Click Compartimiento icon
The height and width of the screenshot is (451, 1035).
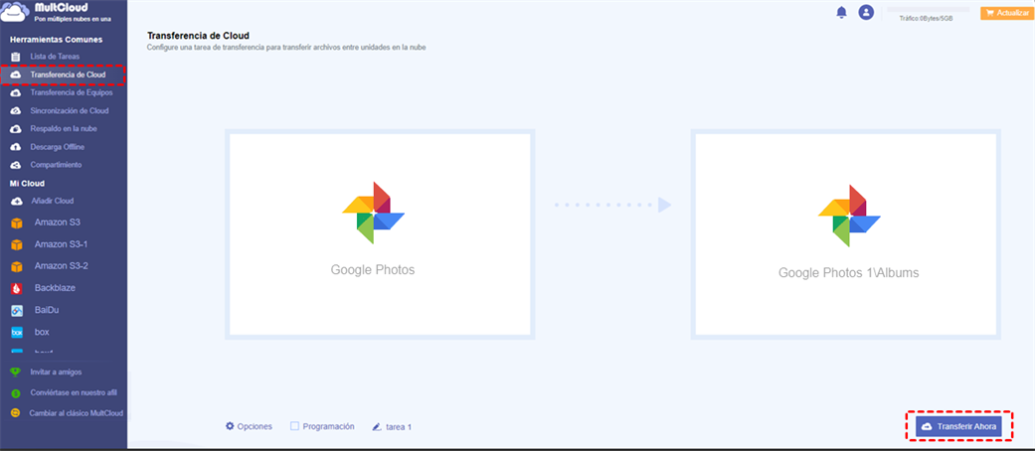click(16, 165)
